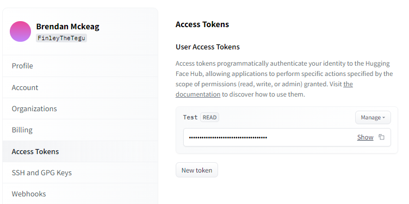409x204 pixels.
Task: Open Organizations in the sidebar
Action: point(80,109)
